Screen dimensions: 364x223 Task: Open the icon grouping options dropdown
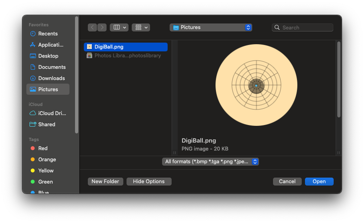(141, 27)
